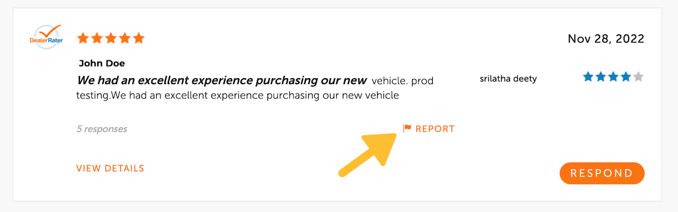Viewport: 678px width, 212px height.
Task: Open VIEW DETAILS for the review
Action: [x=110, y=169]
